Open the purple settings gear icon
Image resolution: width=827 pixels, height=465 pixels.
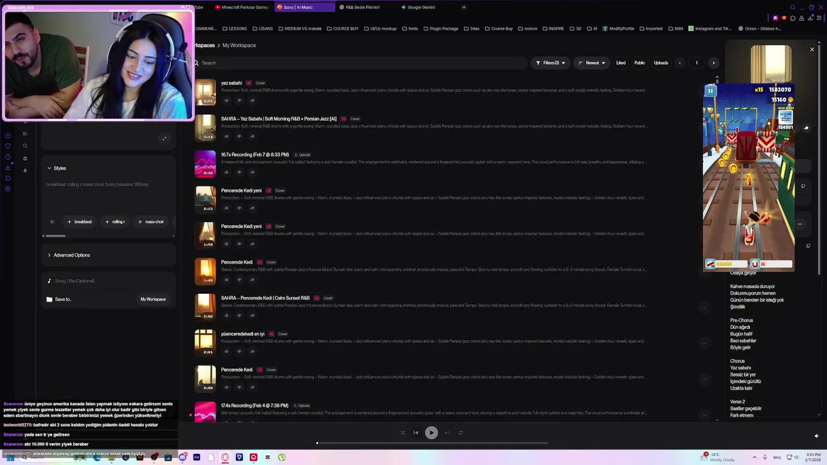point(8,189)
